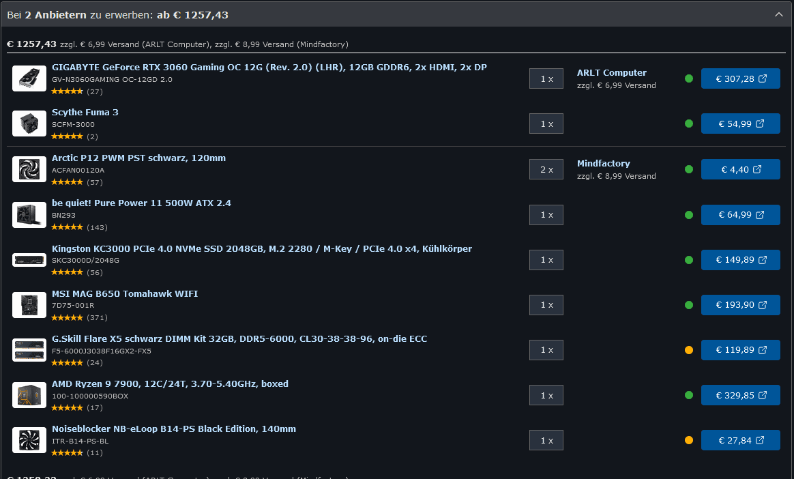Click the € 193,90 price button

click(740, 305)
